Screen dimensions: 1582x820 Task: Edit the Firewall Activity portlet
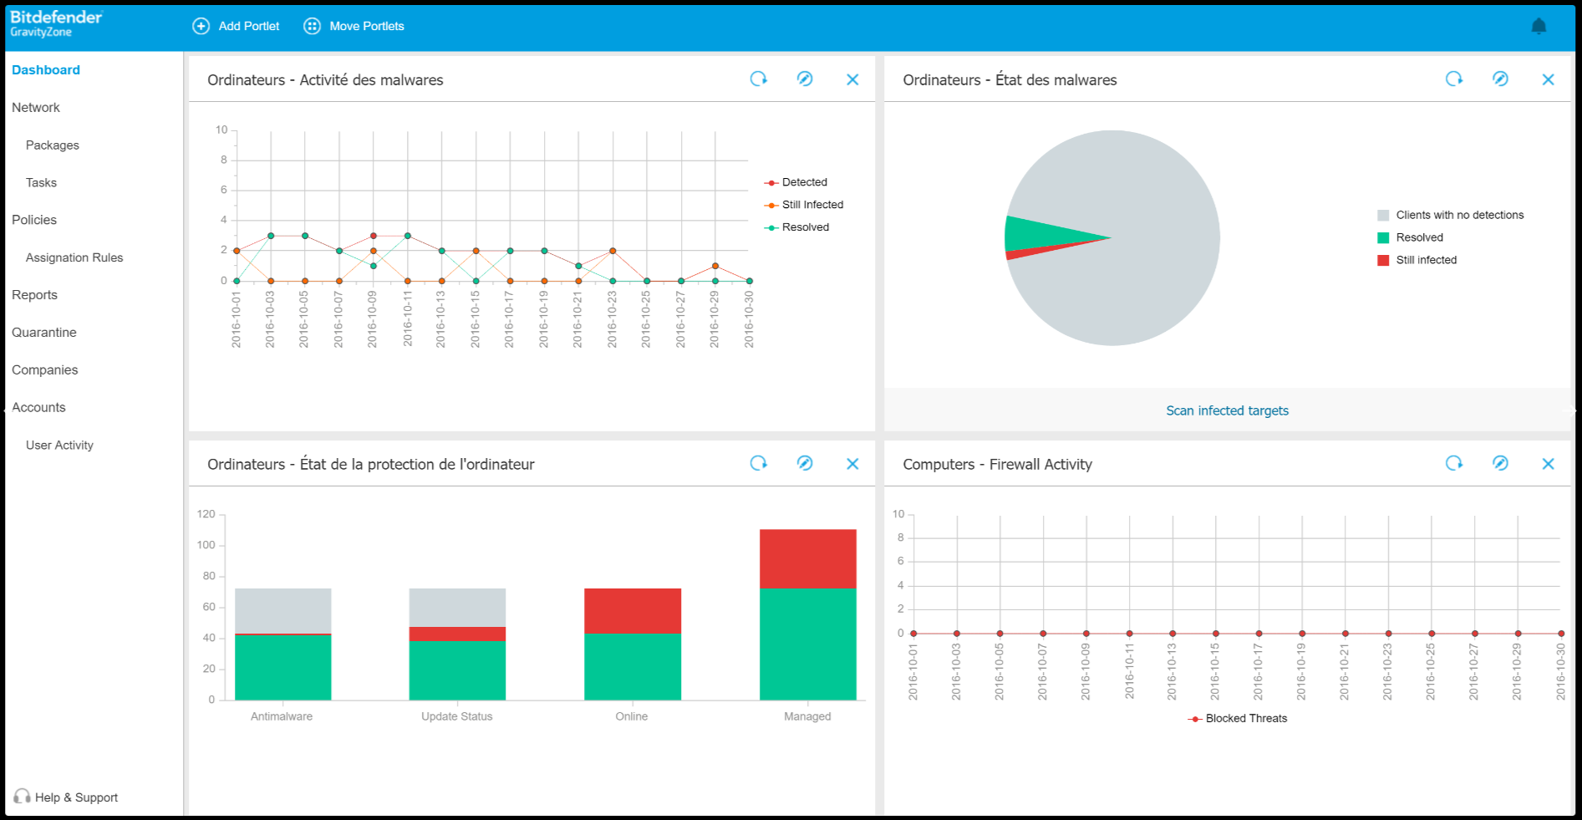point(1500,463)
